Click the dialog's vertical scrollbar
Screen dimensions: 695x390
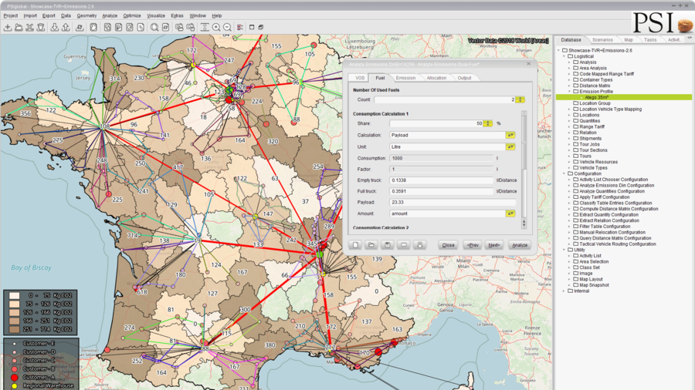point(524,154)
